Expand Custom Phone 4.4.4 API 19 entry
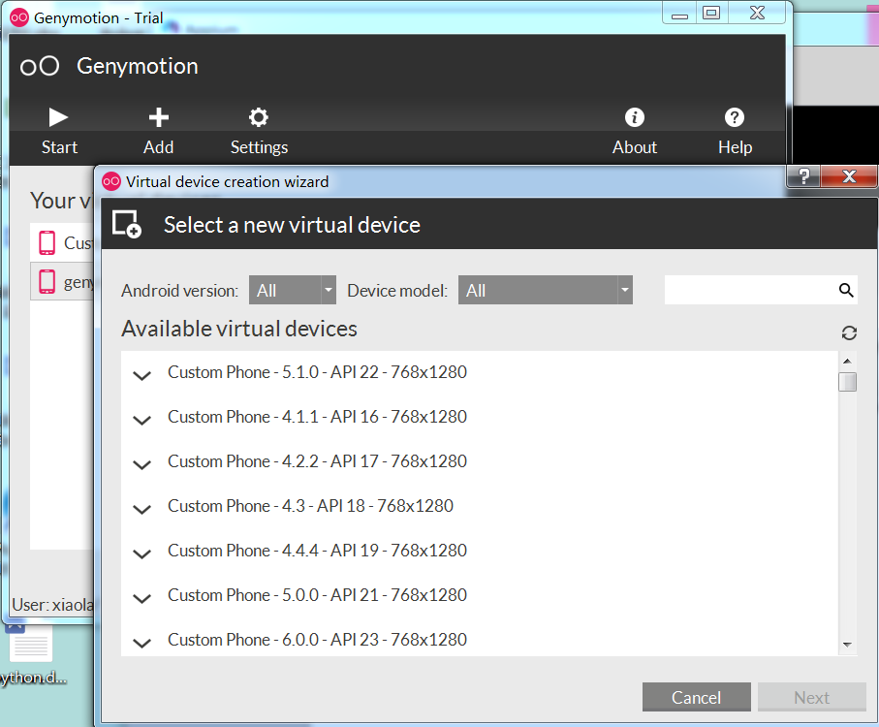Screen dimensions: 879x727 click(x=141, y=553)
